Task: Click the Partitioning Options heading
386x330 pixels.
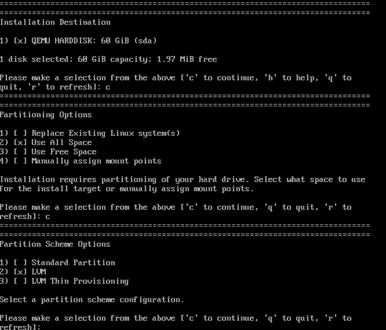Action: click(46, 115)
